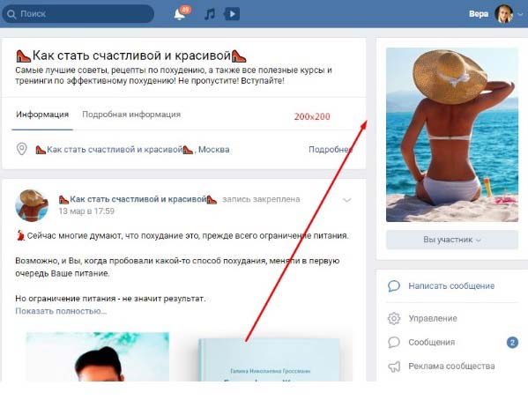The height and width of the screenshot is (400, 528).
Task: Click the Сообщения chat bubble icon
Action: [394, 343]
